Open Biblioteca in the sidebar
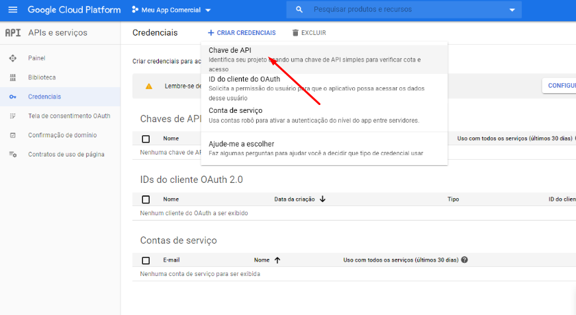This screenshot has width=576, height=315. (x=42, y=77)
